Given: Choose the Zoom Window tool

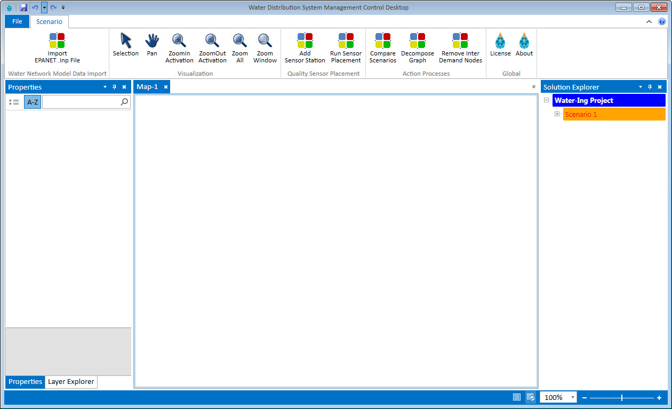Looking at the screenshot, I should [265, 41].
